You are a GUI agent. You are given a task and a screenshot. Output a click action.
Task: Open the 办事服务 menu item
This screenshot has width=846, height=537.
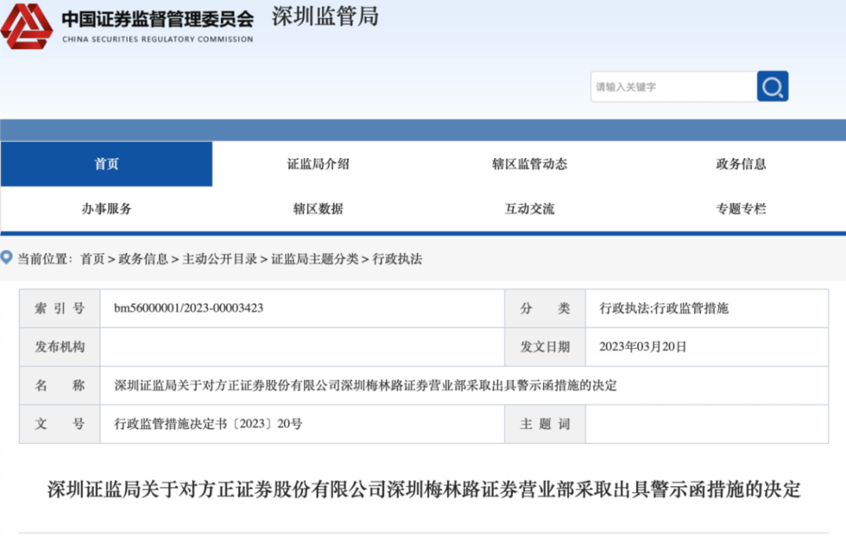coord(107,209)
